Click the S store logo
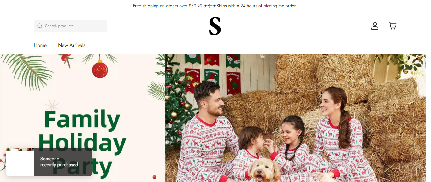 [215, 26]
